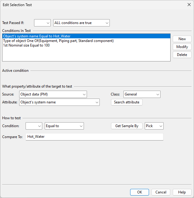This screenshot has width=194, height=198.
Task: Open the Source Object data (PM) dropdown
Action: pyautogui.click(x=53, y=94)
